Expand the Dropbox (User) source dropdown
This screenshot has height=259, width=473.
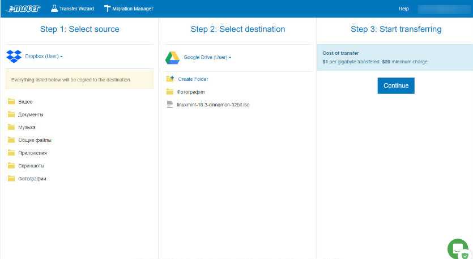pyautogui.click(x=44, y=57)
